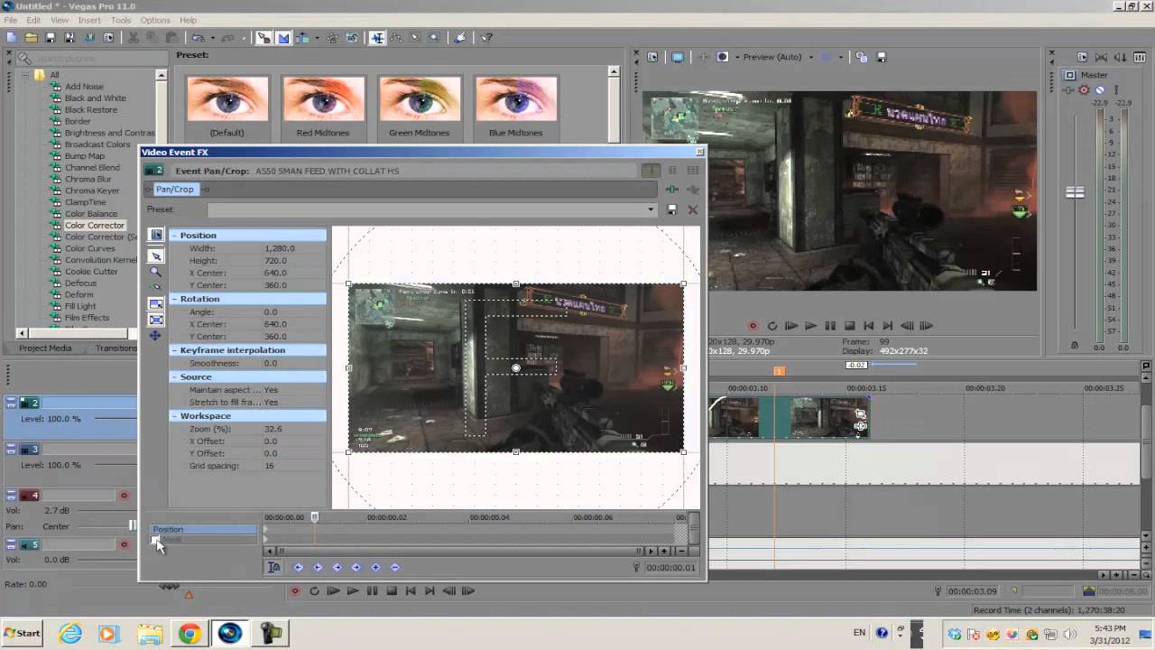This screenshot has width=1155, height=650.
Task: Click the Split Screen View icon in preview
Action: (x=723, y=57)
